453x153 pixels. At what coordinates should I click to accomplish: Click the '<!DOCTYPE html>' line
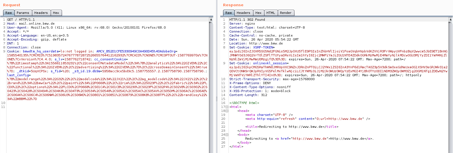tap(244, 103)
